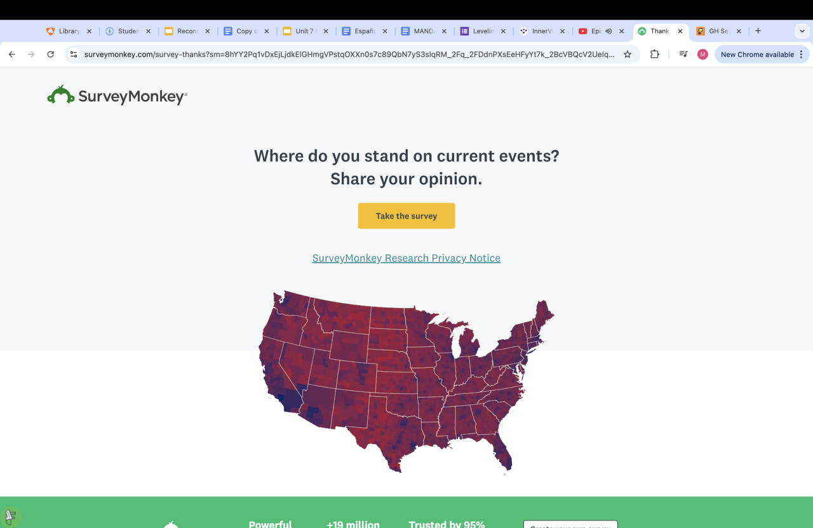Click the Take the survey button
Viewport: 813px width, 528px height.
pos(406,216)
